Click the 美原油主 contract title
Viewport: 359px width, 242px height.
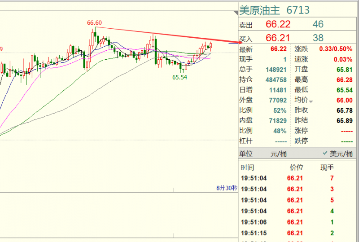(260, 10)
